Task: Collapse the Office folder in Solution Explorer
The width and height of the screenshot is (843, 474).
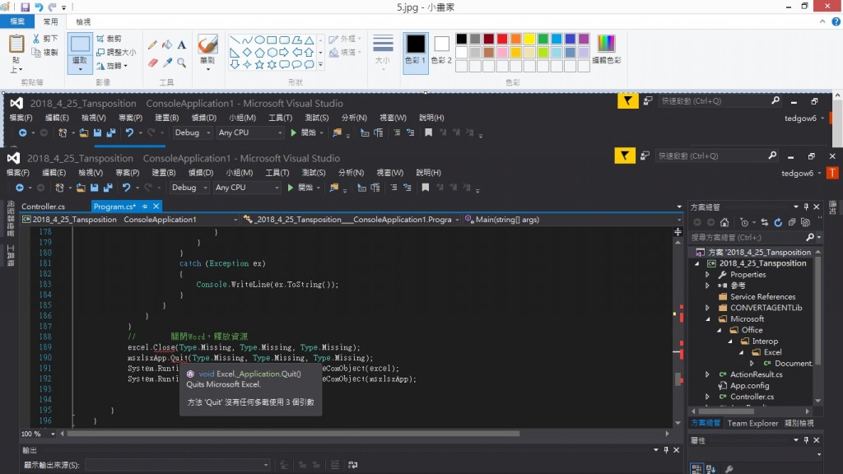Action: 719,330
